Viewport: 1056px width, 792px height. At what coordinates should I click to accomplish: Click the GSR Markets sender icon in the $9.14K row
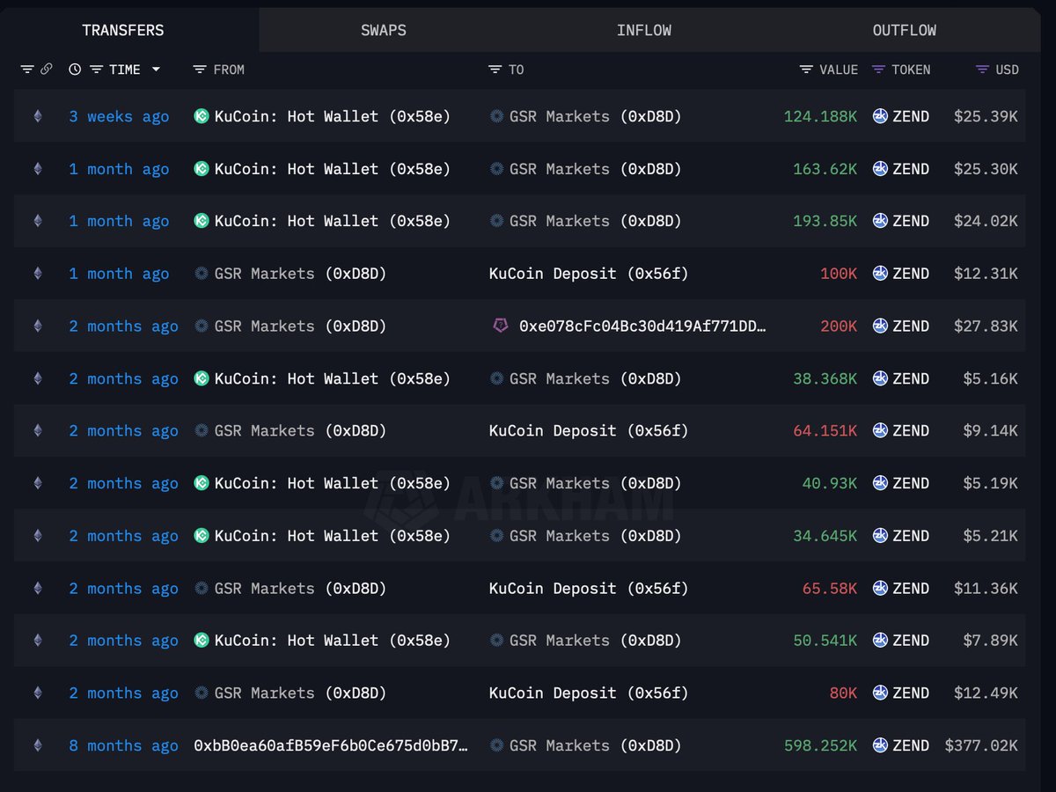click(202, 430)
